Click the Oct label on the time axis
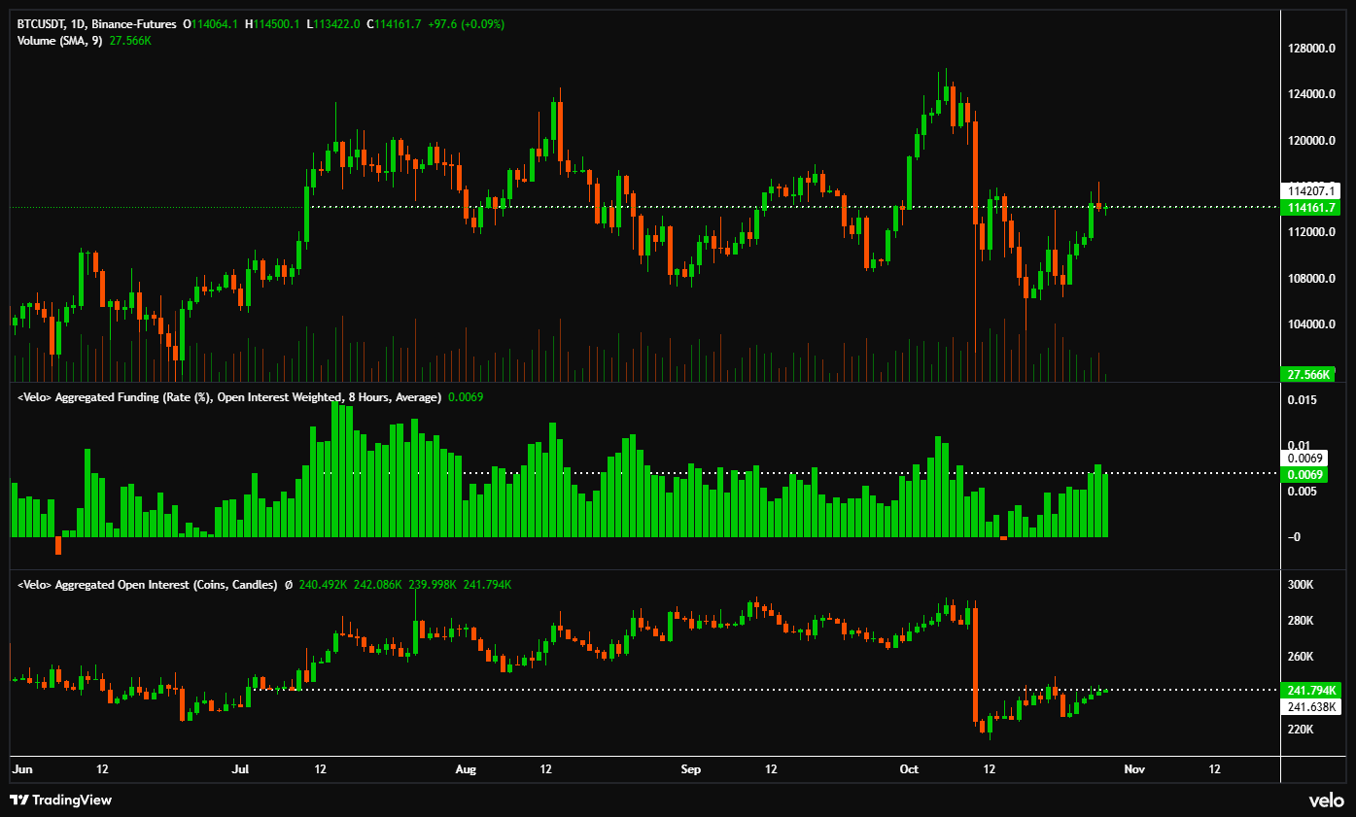Screen dimensions: 1356x817 coord(908,768)
